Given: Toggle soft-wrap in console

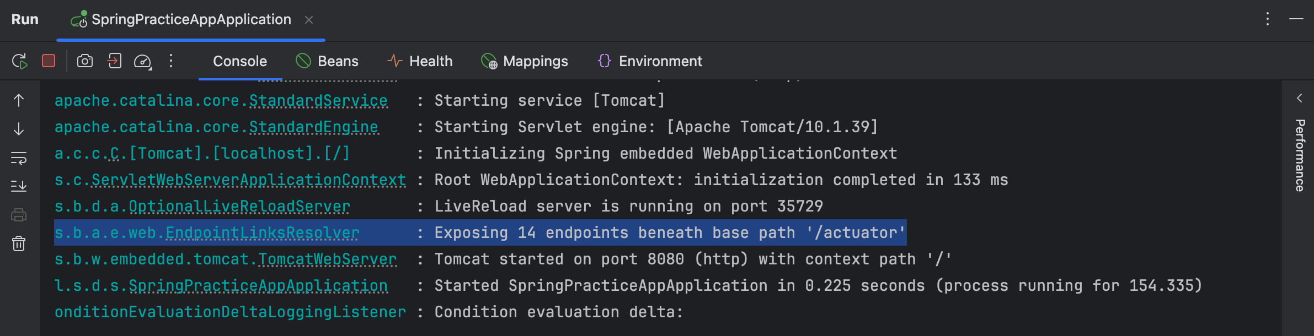Looking at the screenshot, I should [x=19, y=158].
